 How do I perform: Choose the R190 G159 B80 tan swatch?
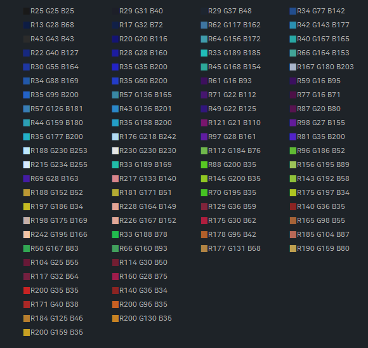point(293,248)
